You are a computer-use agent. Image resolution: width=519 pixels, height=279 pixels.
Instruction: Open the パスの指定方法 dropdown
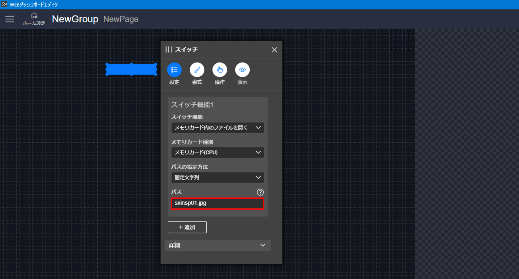pyautogui.click(x=217, y=178)
